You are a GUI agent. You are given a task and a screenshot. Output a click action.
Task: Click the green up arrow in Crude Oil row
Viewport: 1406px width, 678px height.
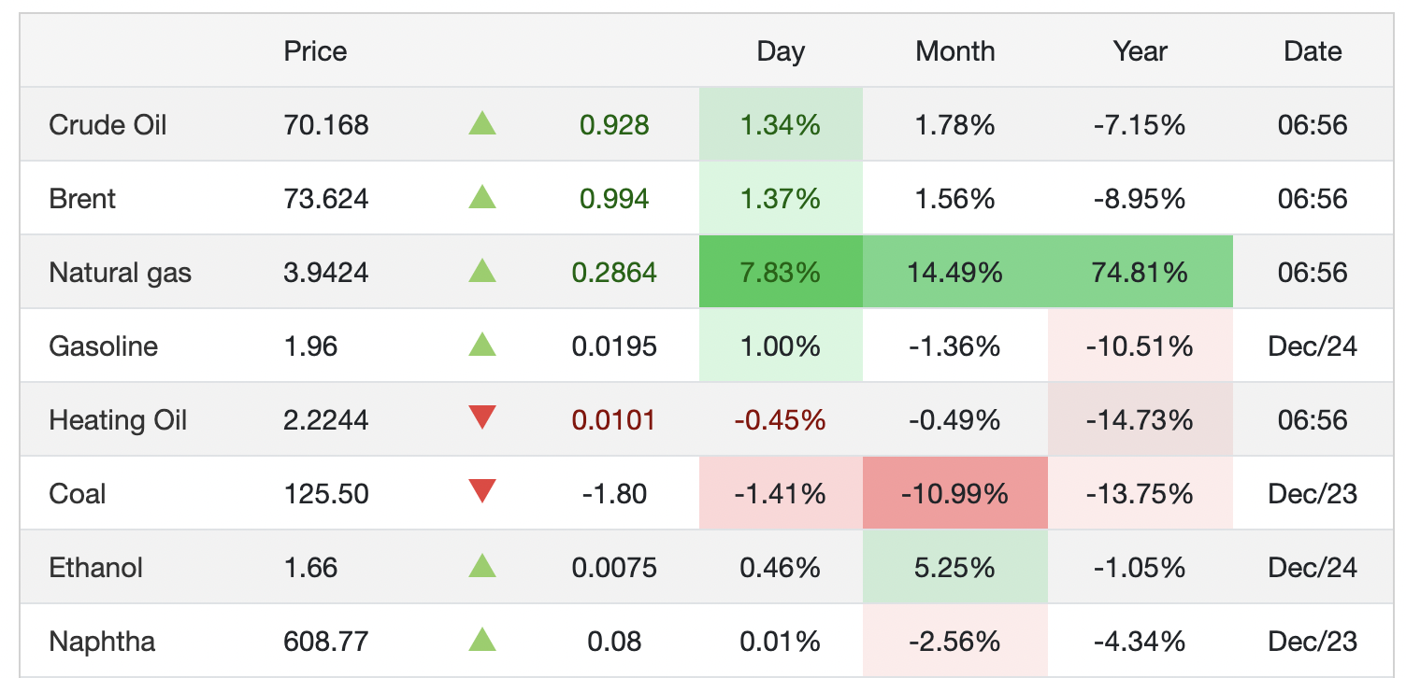tap(482, 123)
